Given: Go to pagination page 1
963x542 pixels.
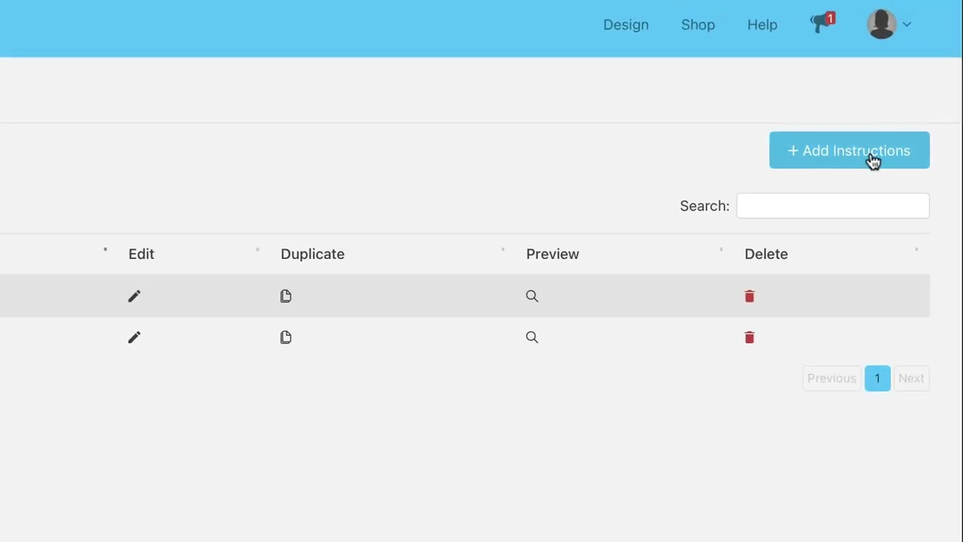Looking at the screenshot, I should (877, 378).
